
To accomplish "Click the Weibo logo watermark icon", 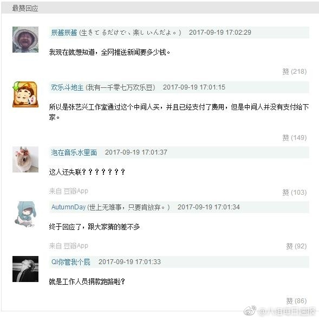I will [x=250, y=310].
